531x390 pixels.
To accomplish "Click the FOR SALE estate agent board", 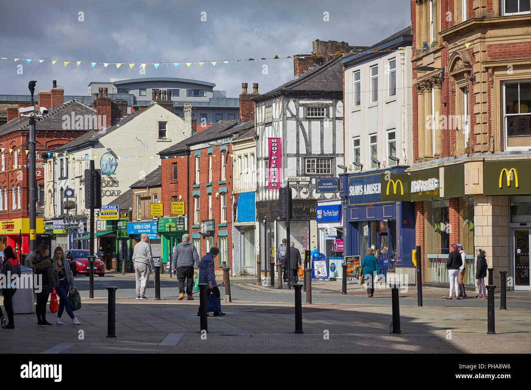I will pyautogui.click(x=109, y=212).
